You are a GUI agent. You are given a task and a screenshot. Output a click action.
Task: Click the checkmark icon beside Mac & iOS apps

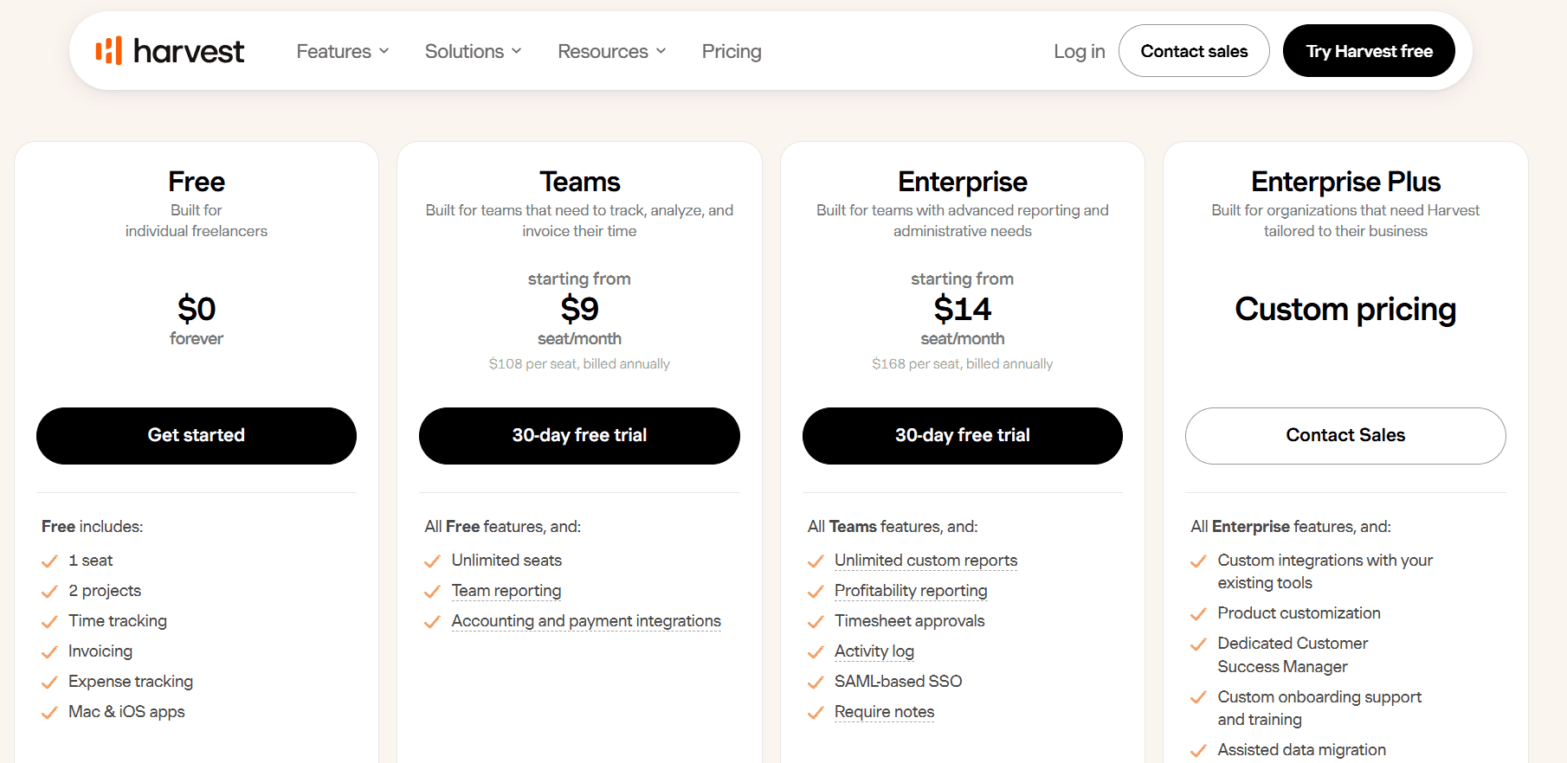click(x=49, y=713)
